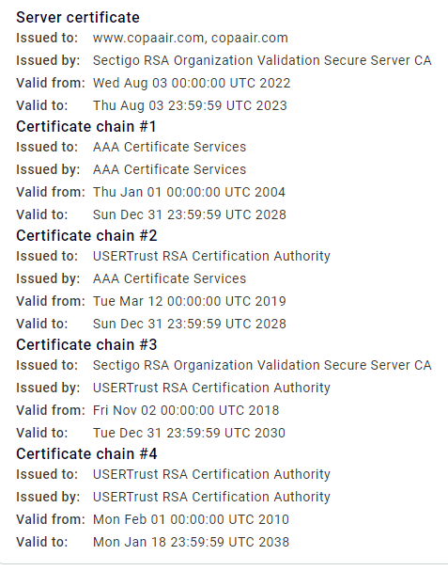Click server certificate issuer Sectigo RSA Organization Validation

pyautogui.click(x=262, y=60)
